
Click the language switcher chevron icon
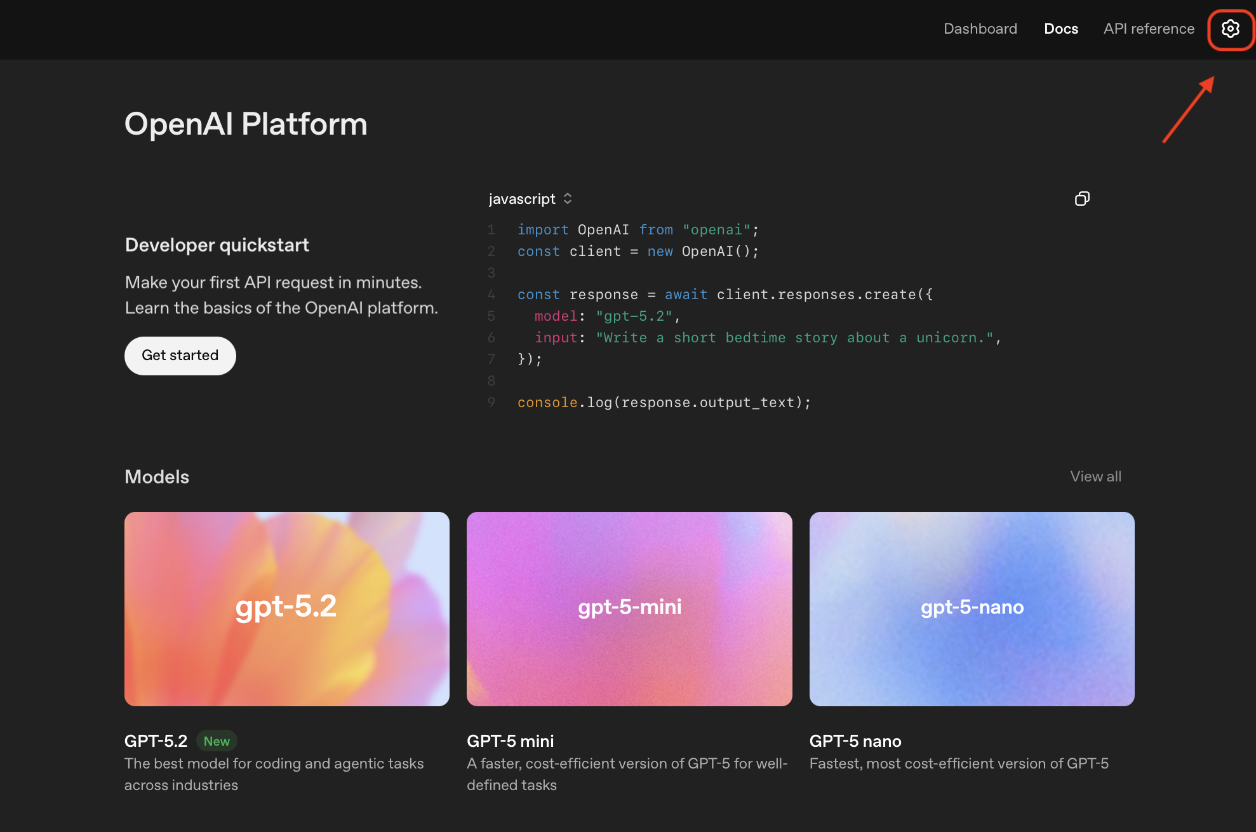567,198
